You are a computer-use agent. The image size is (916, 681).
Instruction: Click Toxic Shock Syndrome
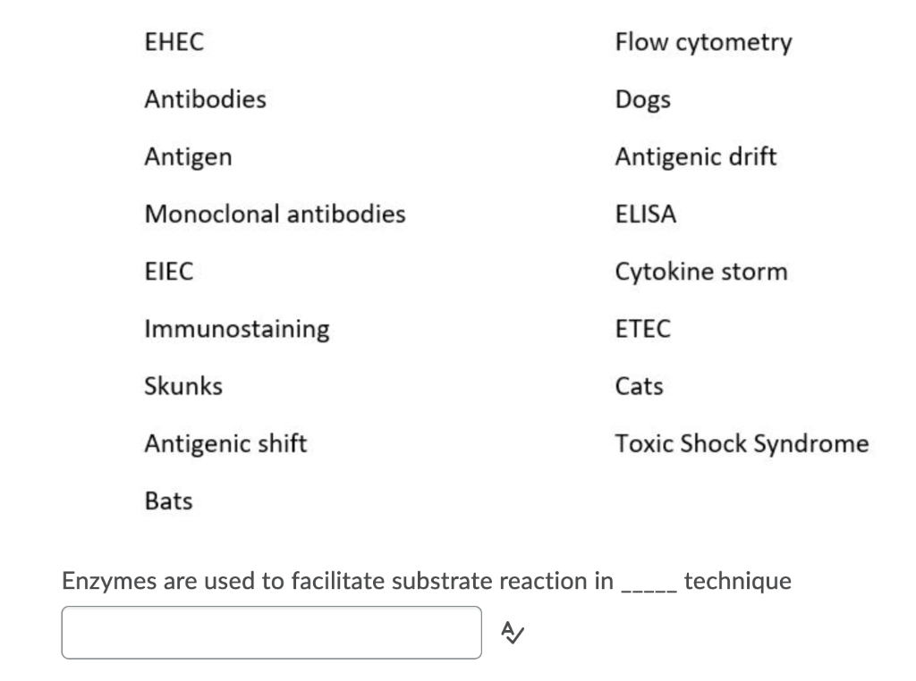coord(742,442)
